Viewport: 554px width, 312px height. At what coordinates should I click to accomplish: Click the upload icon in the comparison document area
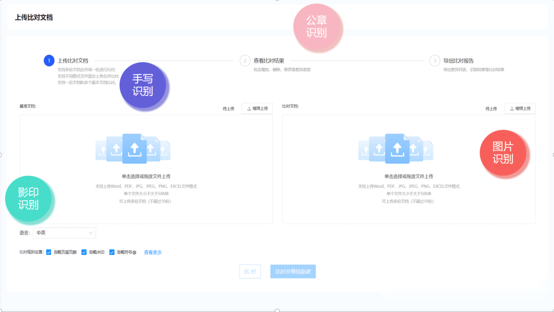tap(396, 148)
